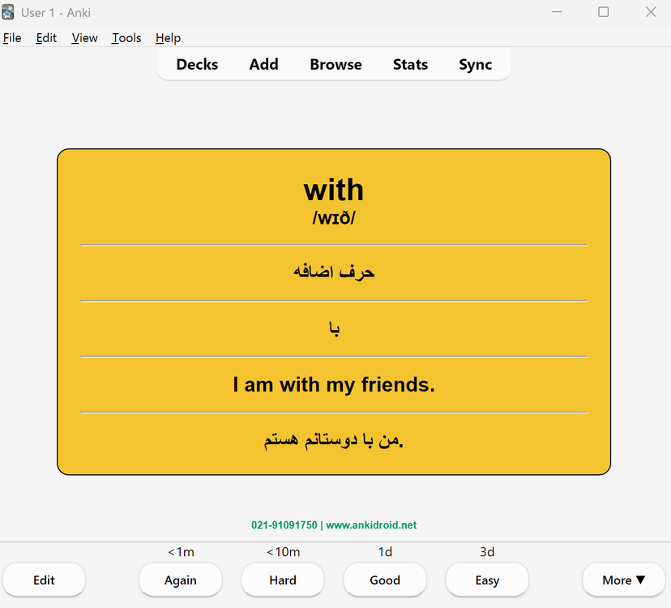Show the Stats page

tap(410, 64)
